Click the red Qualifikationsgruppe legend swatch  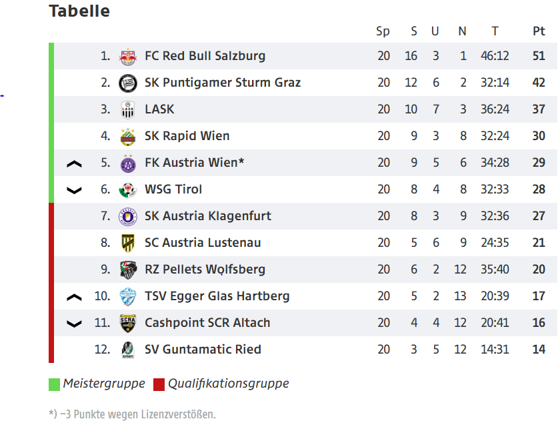click(159, 384)
